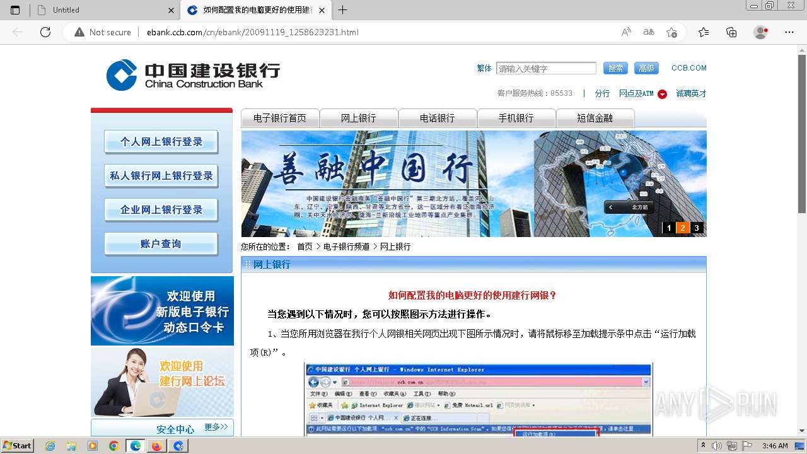Open 诚聘英才 careers link

pyautogui.click(x=692, y=93)
